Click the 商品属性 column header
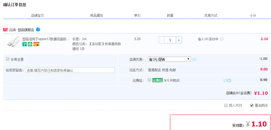Image resolution: width=271 pixels, height=130 pixels. pos(97,16)
